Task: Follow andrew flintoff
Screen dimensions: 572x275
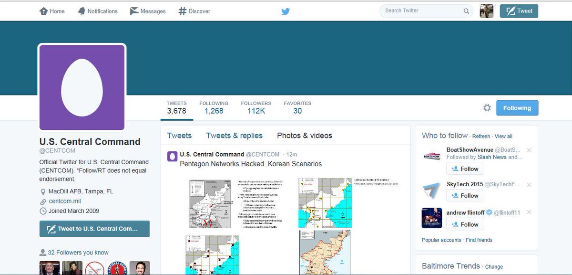Action: [x=464, y=224]
